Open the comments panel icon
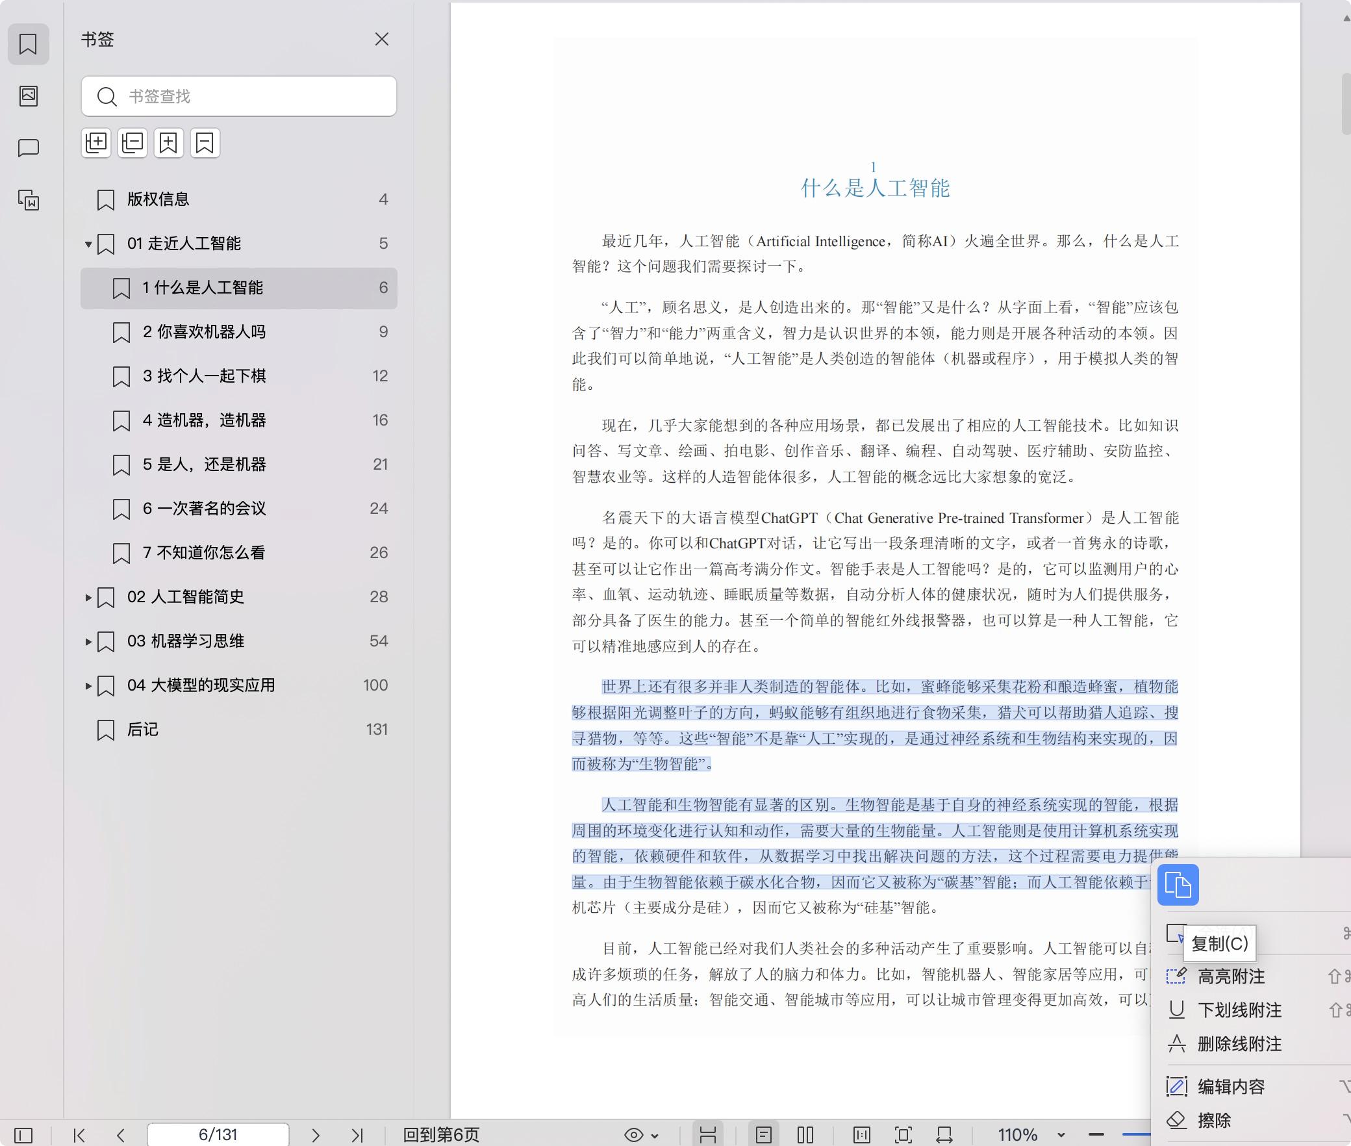The image size is (1351, 1146). pyautogui.click(x=29, y=148)
